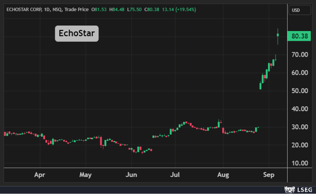Click the 70.00 price axis label

(300, 54)
